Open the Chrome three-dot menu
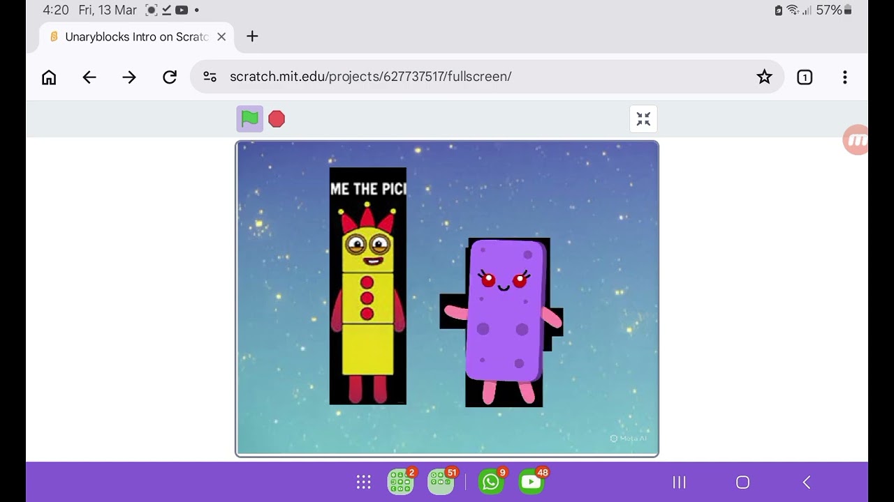Image resolution: width=894 pixels, height=502 pixels. click(x=844, y=77)
